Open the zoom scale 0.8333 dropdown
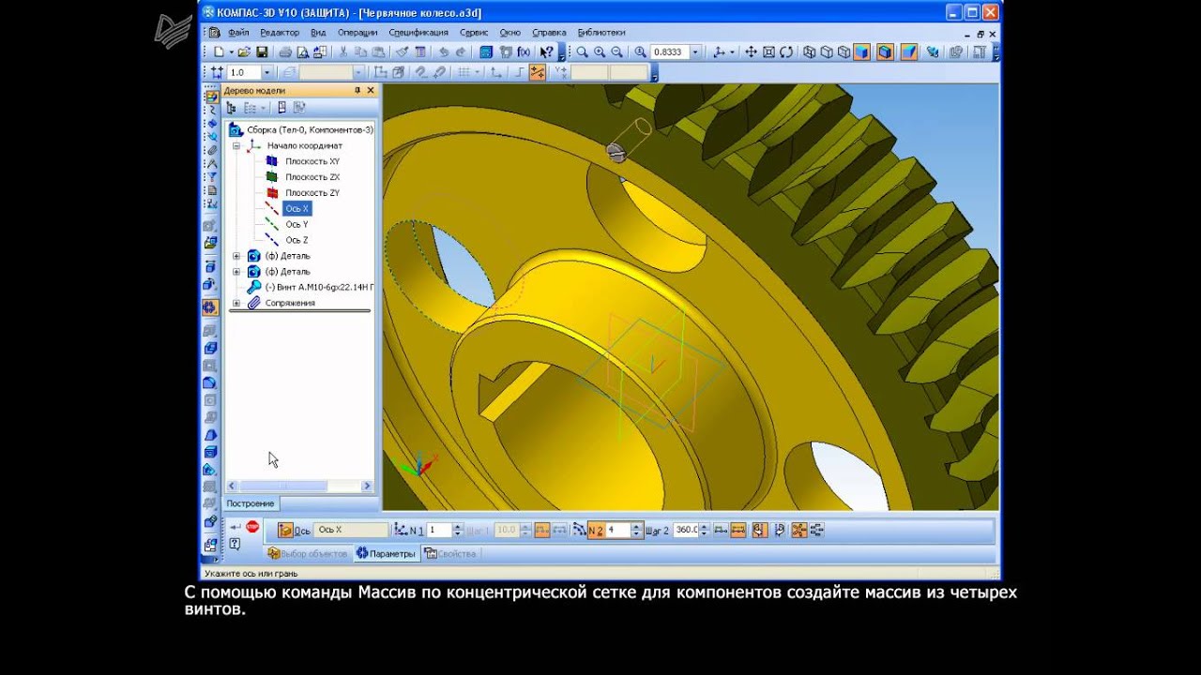The width and height of the screenshot is (1201, 675). 695,52
